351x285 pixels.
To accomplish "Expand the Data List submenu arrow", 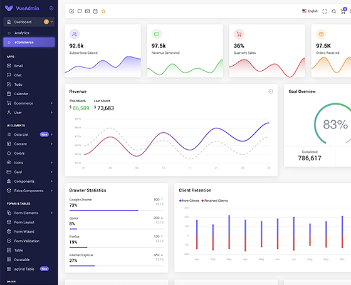I will click(51, 135).
